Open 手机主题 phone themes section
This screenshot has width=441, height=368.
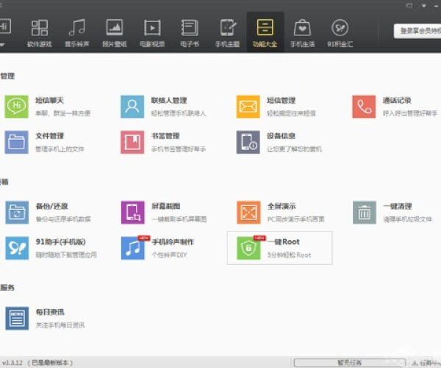pyautogui.click(x=227, y=33)
